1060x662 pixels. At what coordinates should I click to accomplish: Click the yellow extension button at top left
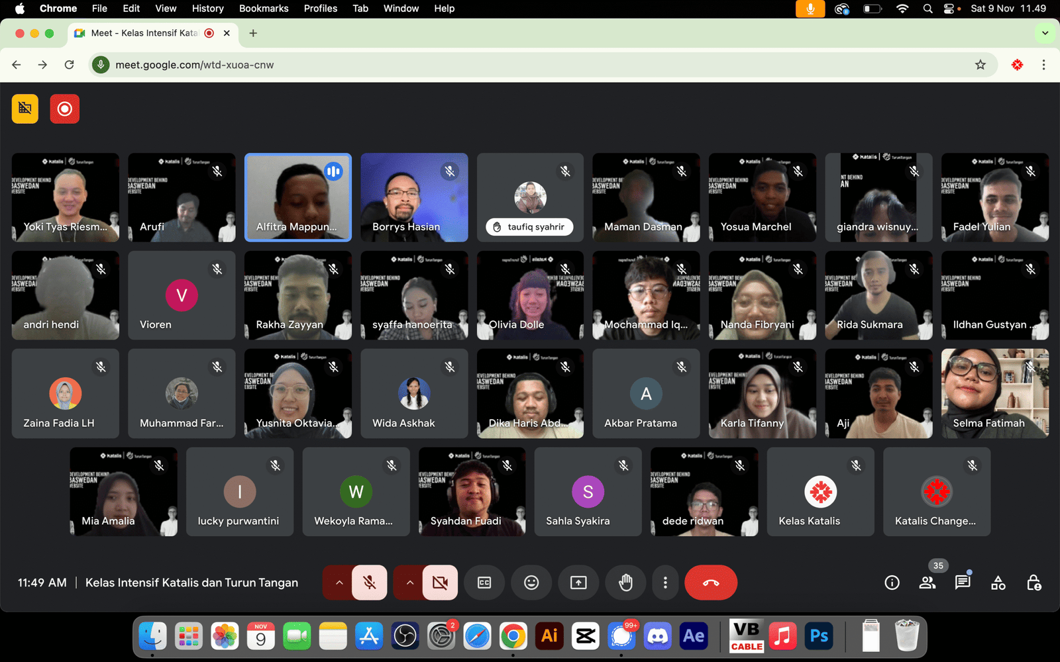[x=25, y=109]
